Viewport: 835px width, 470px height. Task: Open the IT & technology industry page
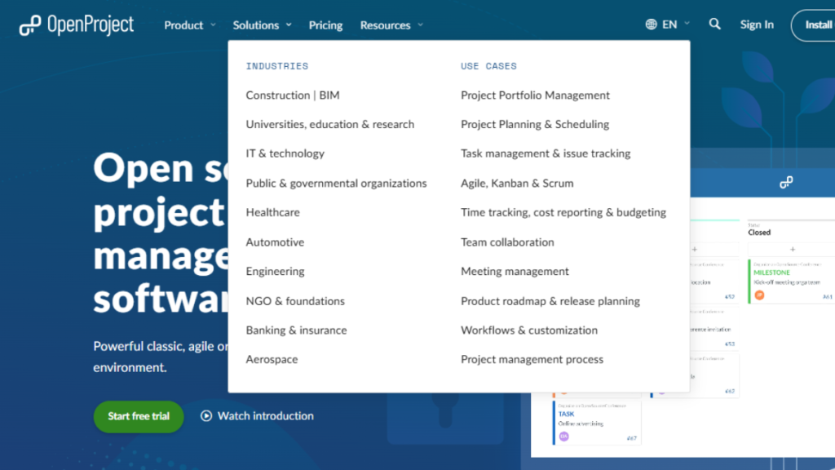tap(285, 153)
